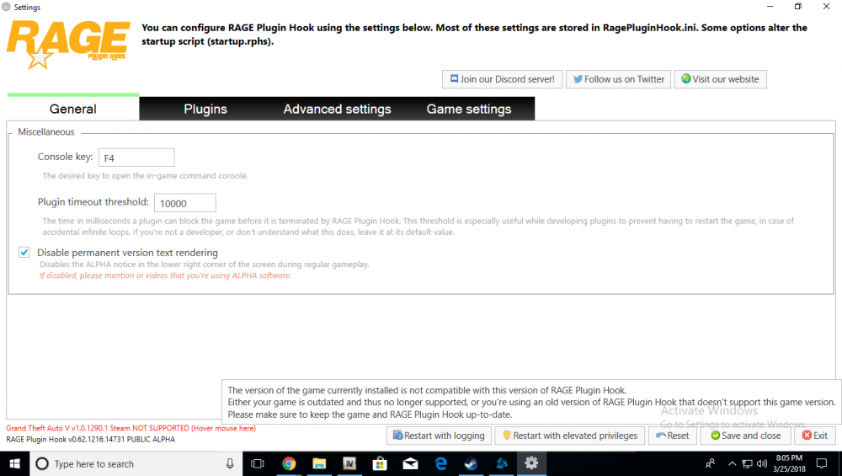The height and width of the screenshot is (476, 842).
Task: Open Follow us on Twitter button
Action: point(618,79)
